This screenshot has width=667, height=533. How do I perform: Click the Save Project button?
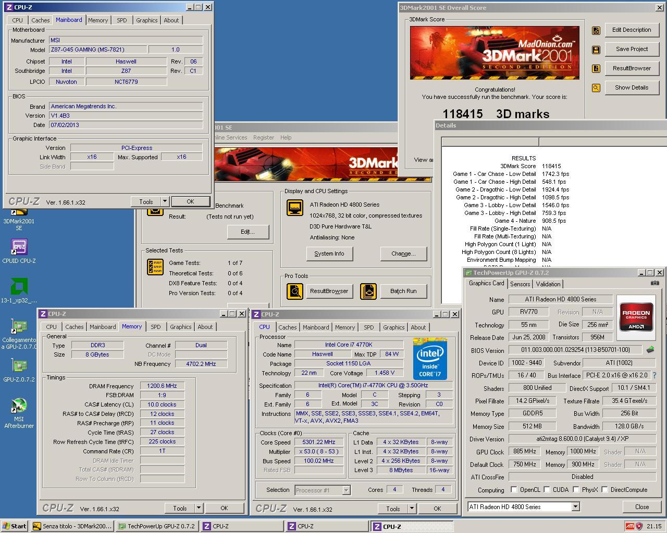(x=632, y=49)
